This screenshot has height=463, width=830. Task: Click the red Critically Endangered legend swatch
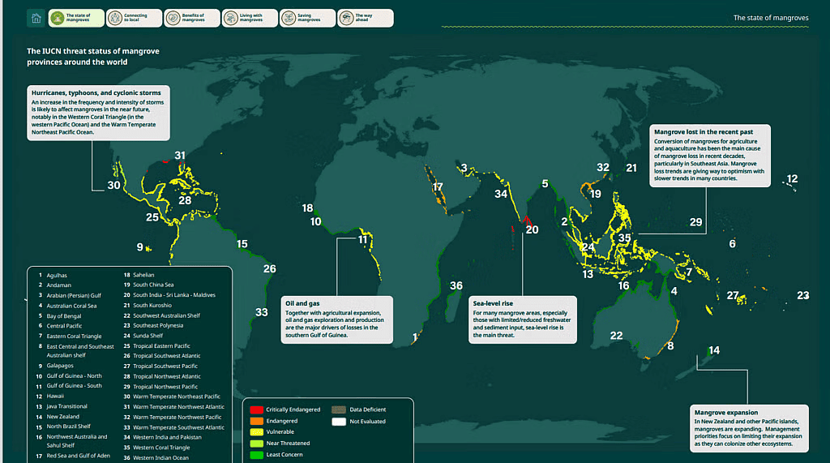click(257, 409)
